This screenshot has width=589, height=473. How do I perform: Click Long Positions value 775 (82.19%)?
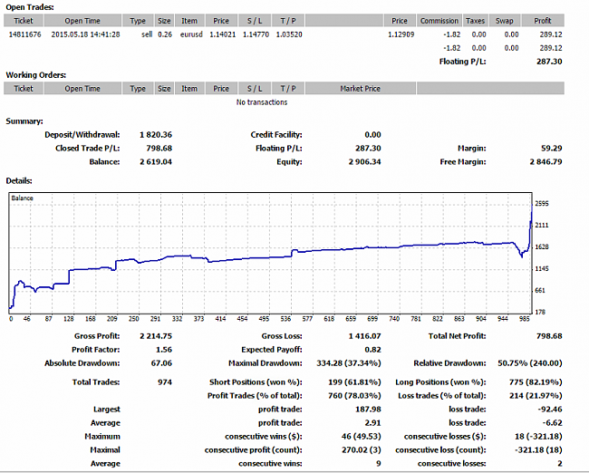coord(536,382)
